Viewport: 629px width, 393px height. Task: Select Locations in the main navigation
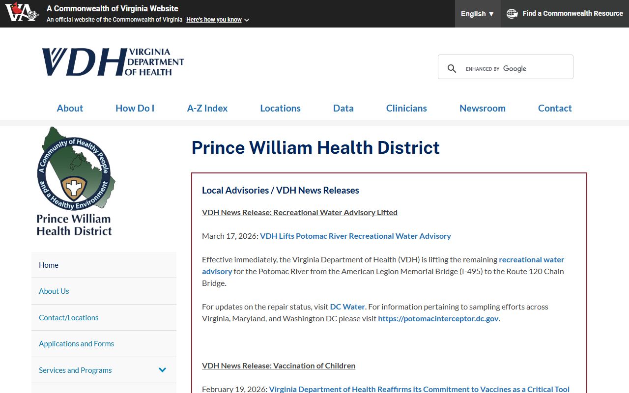click(x=280, y=108)
